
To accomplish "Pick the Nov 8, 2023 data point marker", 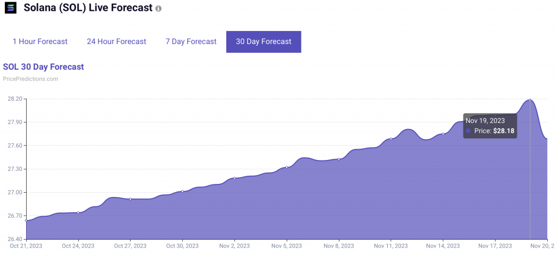I will 339,159.
